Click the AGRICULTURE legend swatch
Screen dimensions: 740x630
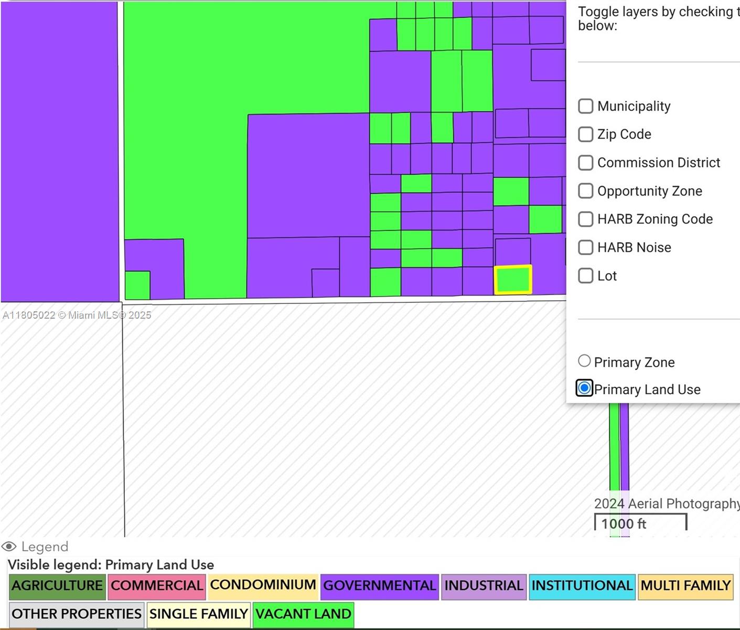click(x=57, y=586)
